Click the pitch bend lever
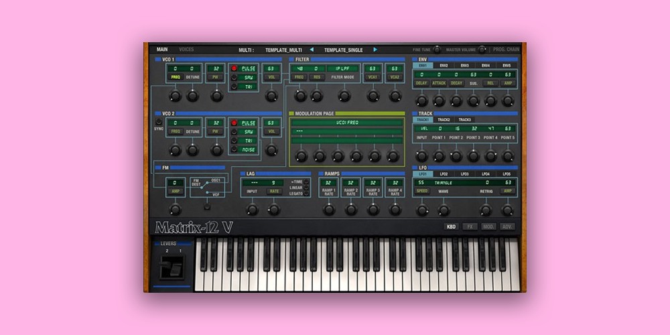 click(x=170, y=270)
